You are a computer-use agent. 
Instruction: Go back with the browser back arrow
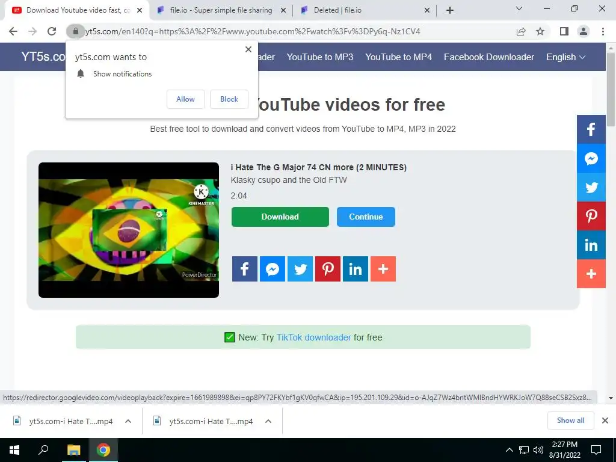coord(13,31)
